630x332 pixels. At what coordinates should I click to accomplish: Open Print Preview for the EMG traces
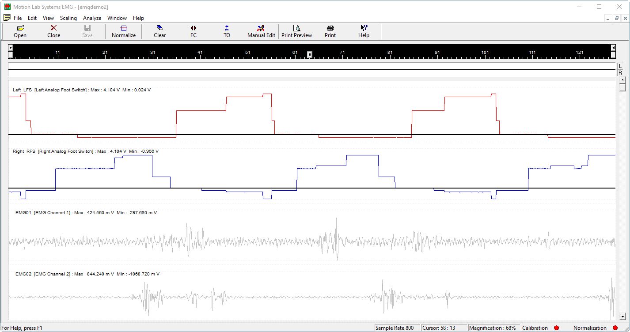(296, 31)
